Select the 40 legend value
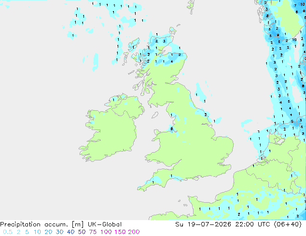Image resolution: width=306 pixels, height=236 pixels. click(x=70, y=232)
